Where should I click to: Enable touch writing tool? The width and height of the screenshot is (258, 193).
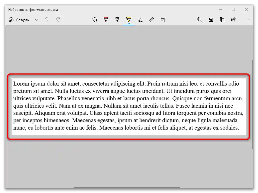pos(94,20)
